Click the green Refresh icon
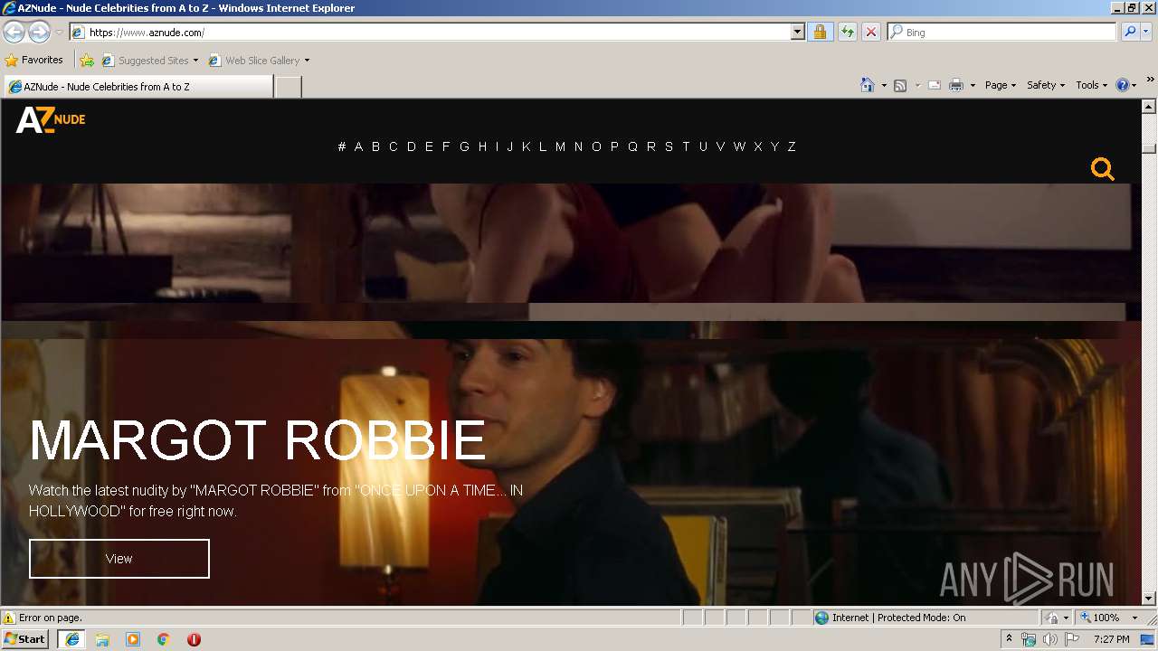Viewport: 1158px width, 651px height. (847, 32)
